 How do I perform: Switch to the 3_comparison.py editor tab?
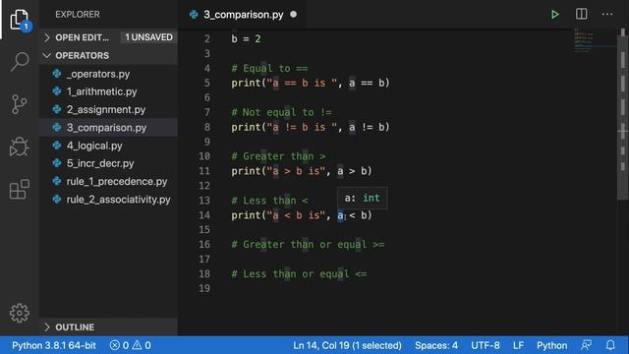coord(243,15)
